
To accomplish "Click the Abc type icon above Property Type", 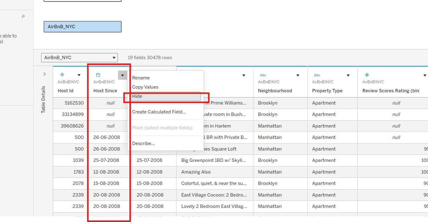I will click(317, 75).
